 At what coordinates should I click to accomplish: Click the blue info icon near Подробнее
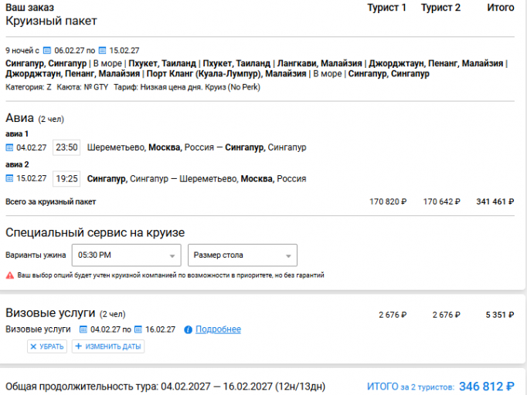(x=189, y=330)
